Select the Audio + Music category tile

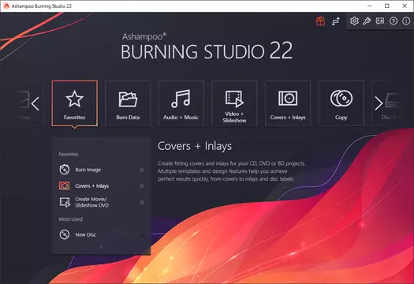pos(181,103)
